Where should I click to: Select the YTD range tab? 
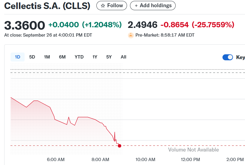point(79,57)
